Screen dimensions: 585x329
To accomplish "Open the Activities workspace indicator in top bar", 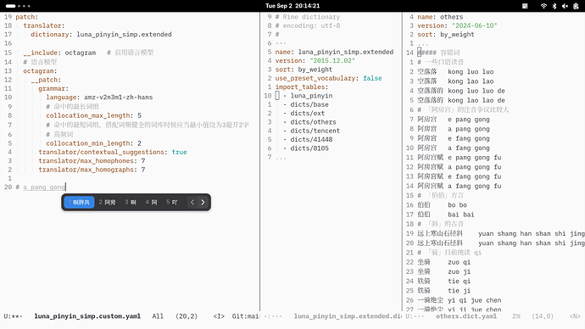I will pos(18,6).
